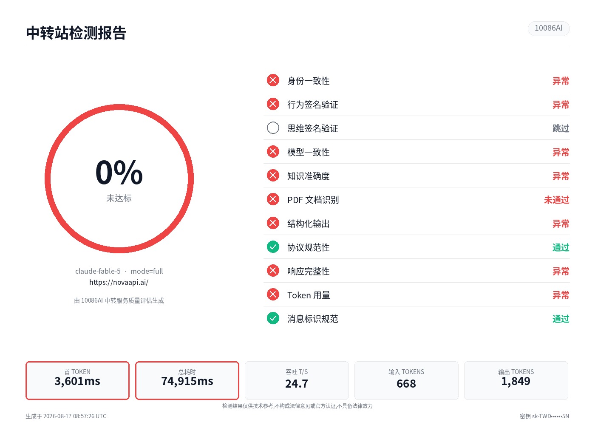Select the empty circle beside 思维签名验证
The width and height of the screenshot is (595, 425).
[273, 128]
